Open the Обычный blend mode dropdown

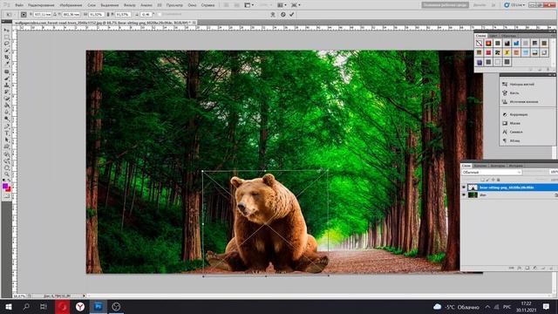pos(492,173)
